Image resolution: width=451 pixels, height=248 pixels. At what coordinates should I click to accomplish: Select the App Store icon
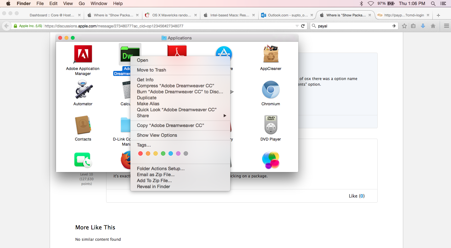(224, 51)
